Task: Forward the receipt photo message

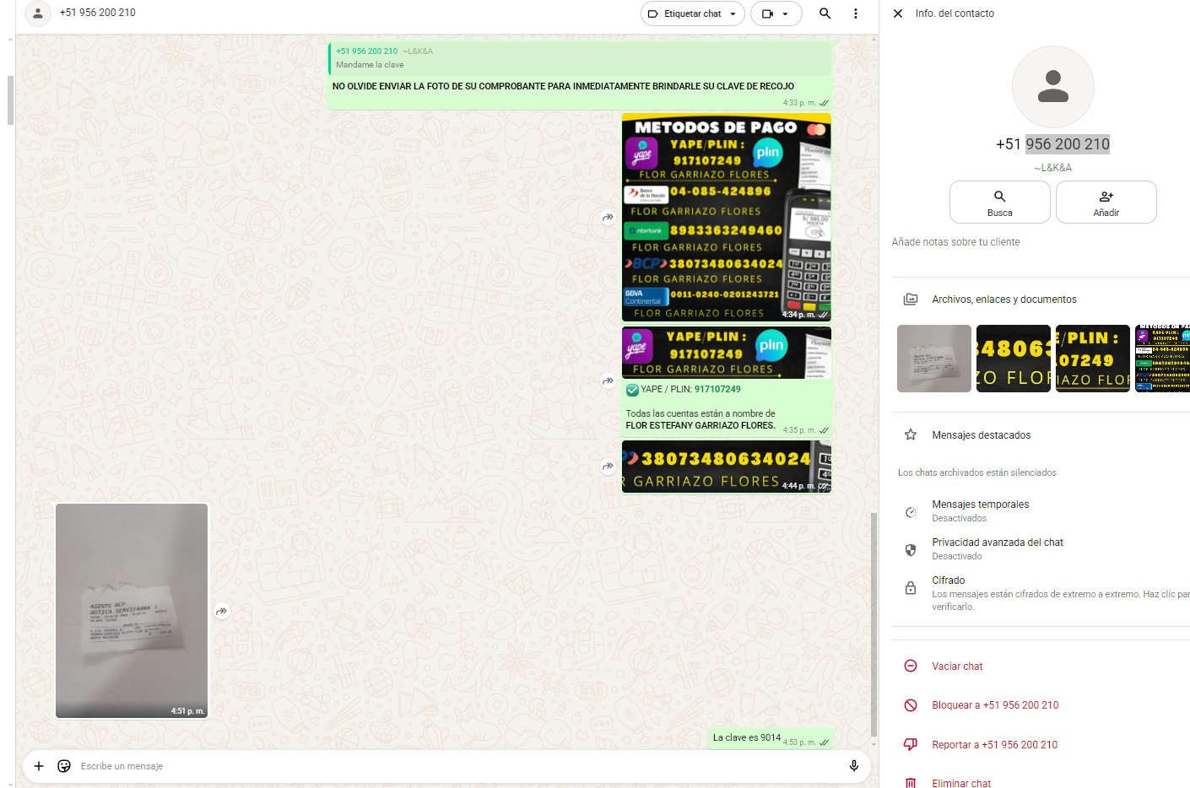Action: click(x=221, y=611)
